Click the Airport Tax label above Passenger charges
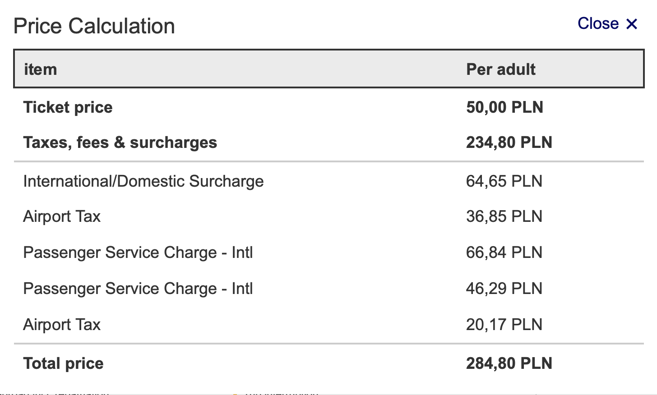This screenshot has height=395, width=657. [x=62, y=216]
